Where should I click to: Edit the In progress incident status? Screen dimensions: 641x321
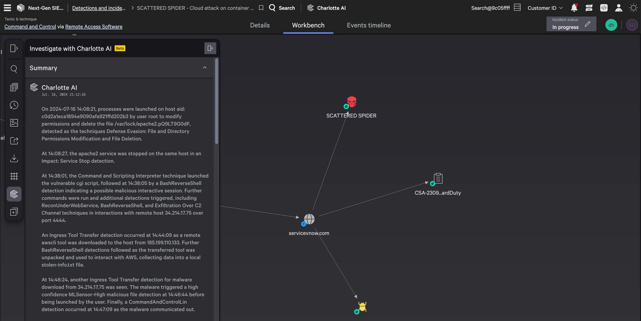[588, 24]
